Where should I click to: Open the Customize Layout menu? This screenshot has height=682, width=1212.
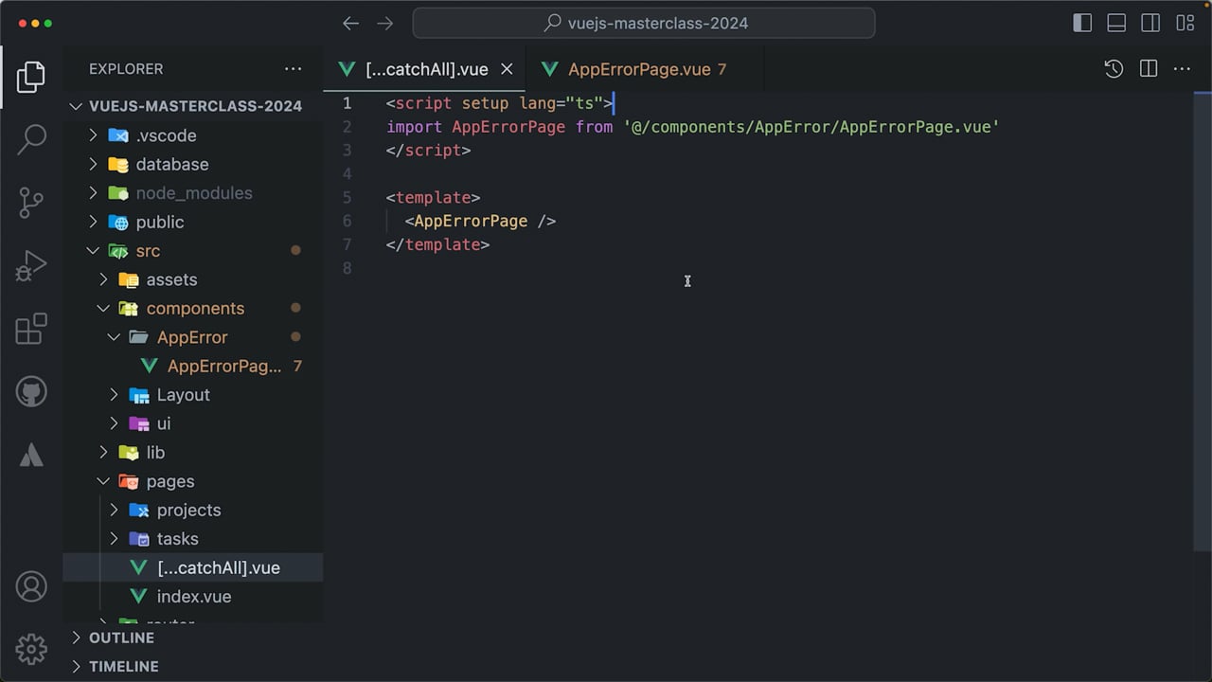point(1185,24)
